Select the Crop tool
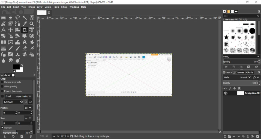This screenshot has width=261, height=139. pyautogui.click(x=25, y=30)
